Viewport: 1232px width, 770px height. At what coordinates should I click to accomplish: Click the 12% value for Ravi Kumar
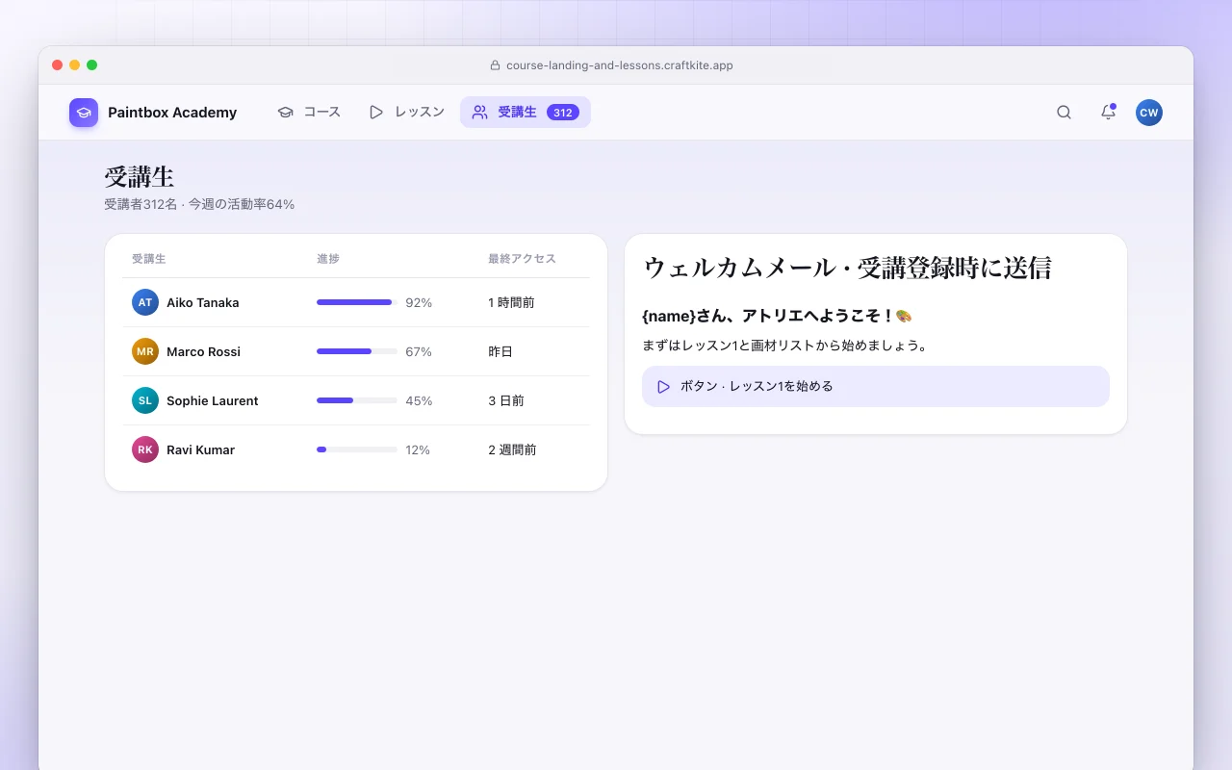(418, 449)
